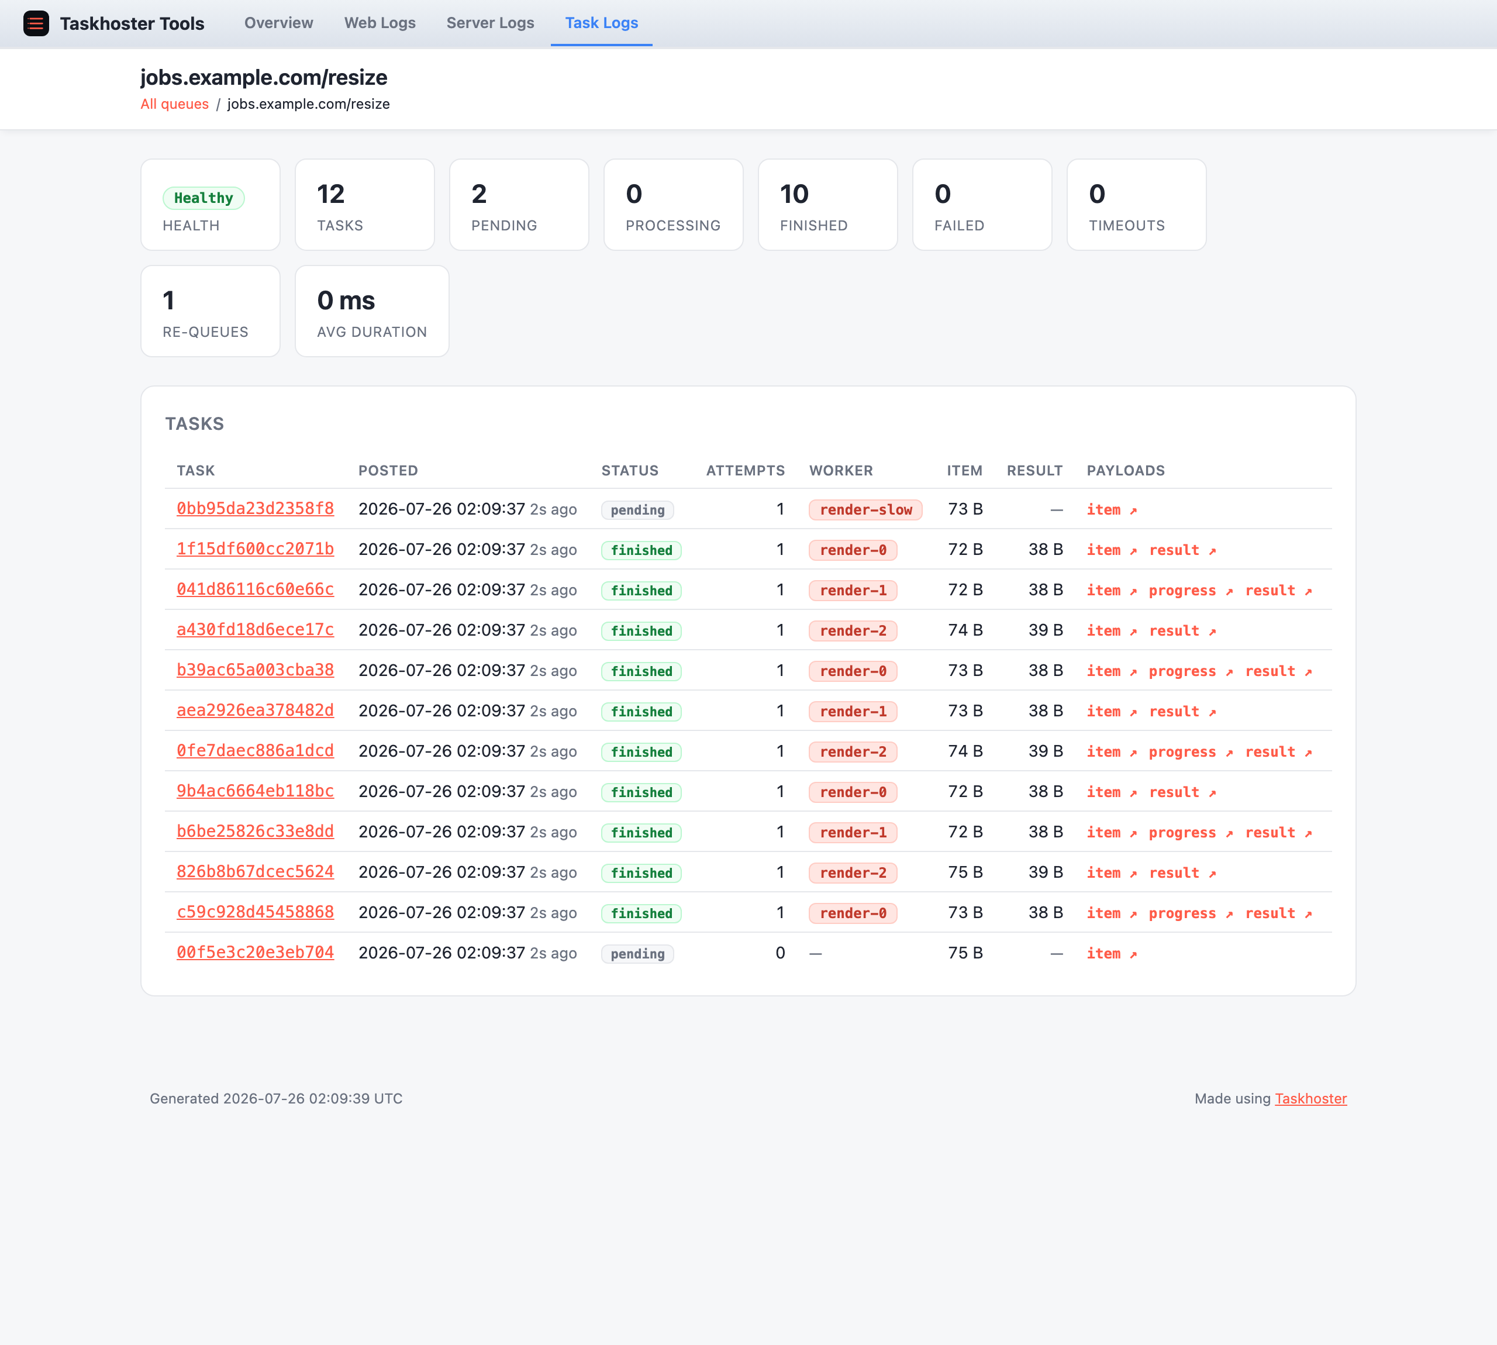Click the render-0 badge in row 1f15df600cc2071b
This screenshot has width=1497, height=1345.
tap(853, 550)
